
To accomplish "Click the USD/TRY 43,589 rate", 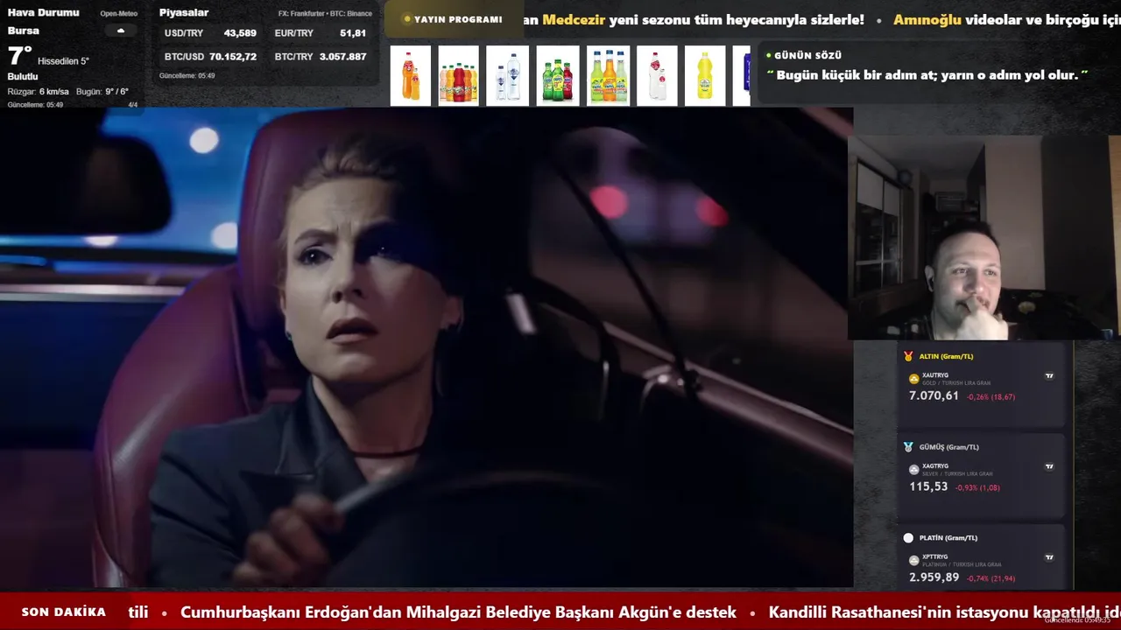I will 210,33.
